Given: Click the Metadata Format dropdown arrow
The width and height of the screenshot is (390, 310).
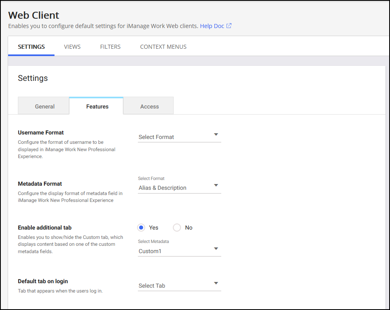Looking at the screenshot, I should [216, 186].
